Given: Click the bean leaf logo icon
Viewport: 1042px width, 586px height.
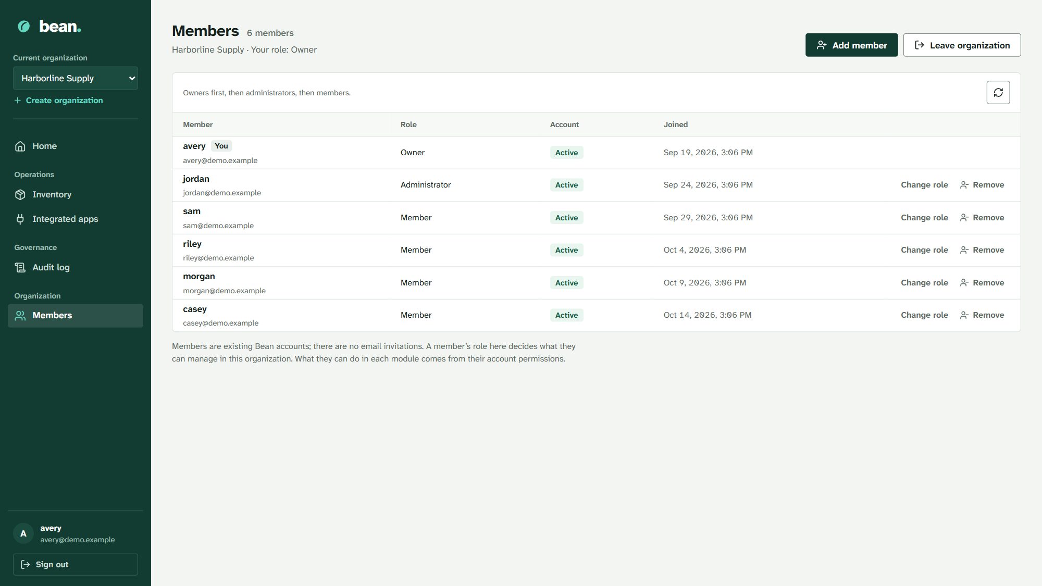Looking at the screenshot, I should [x=24, y=26].
